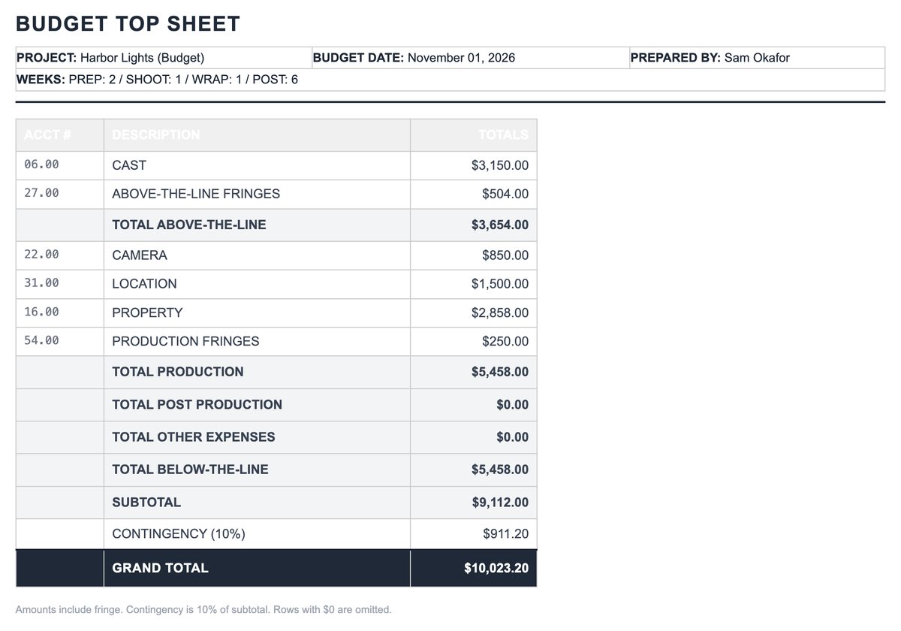Screen dimensions: 901x631
Task: Select TOTAL POST PRODUCTION label
Action: [197, 405]
